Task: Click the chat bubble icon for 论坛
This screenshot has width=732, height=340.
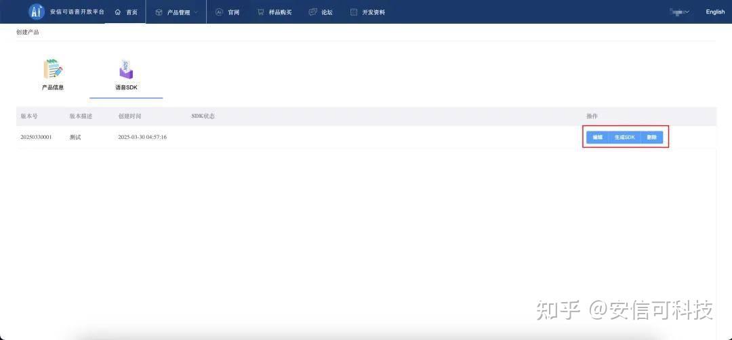Action: pyautogui.click(x=312, y=12)
